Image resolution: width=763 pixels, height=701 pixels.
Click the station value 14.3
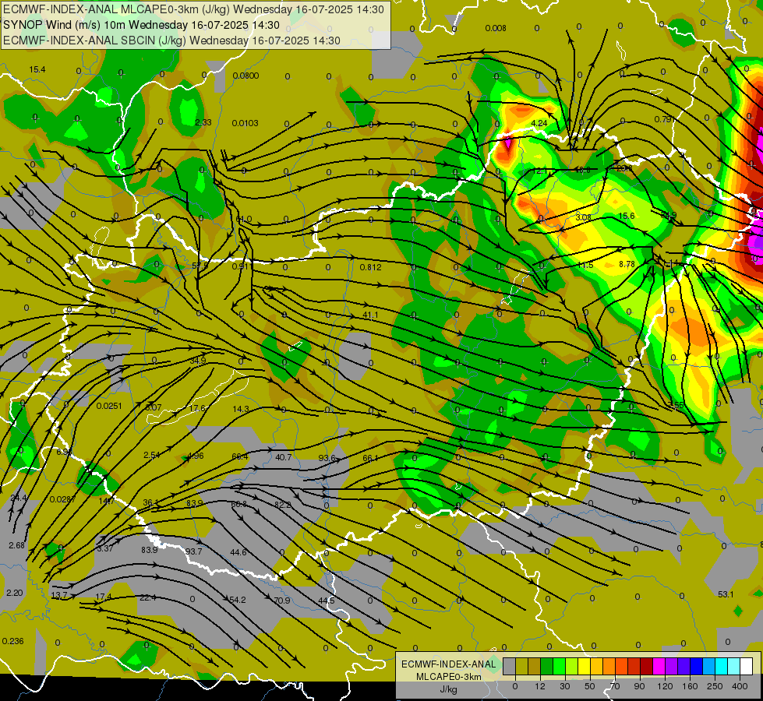(241, 409)
